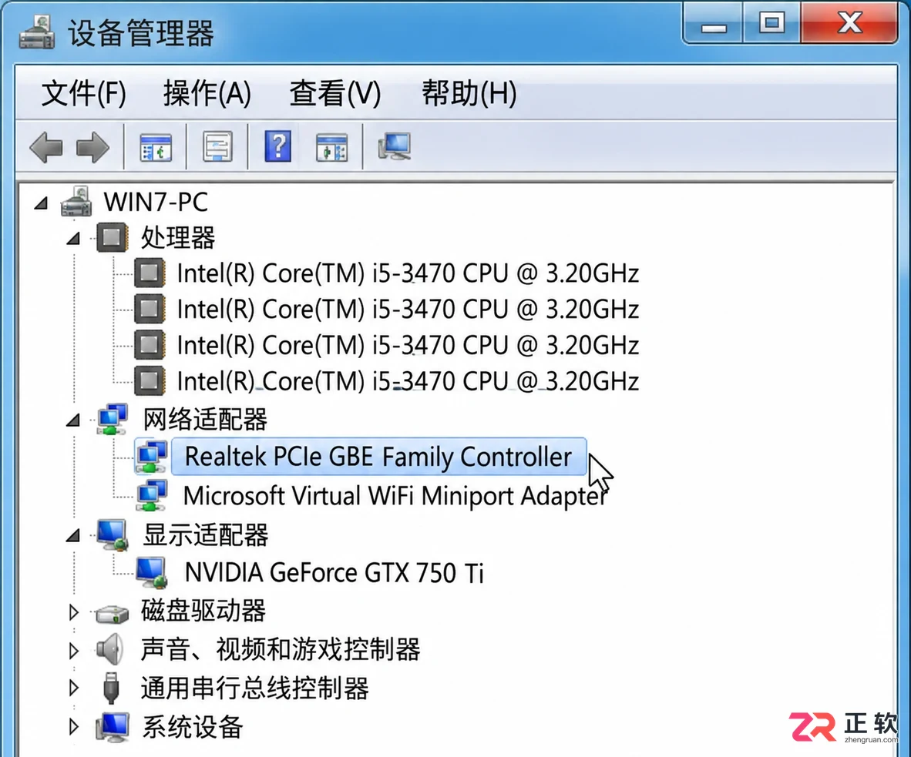Click the WIN7-PC computer icon
Viewport: 911px width, 757px height.
point(77,202)
